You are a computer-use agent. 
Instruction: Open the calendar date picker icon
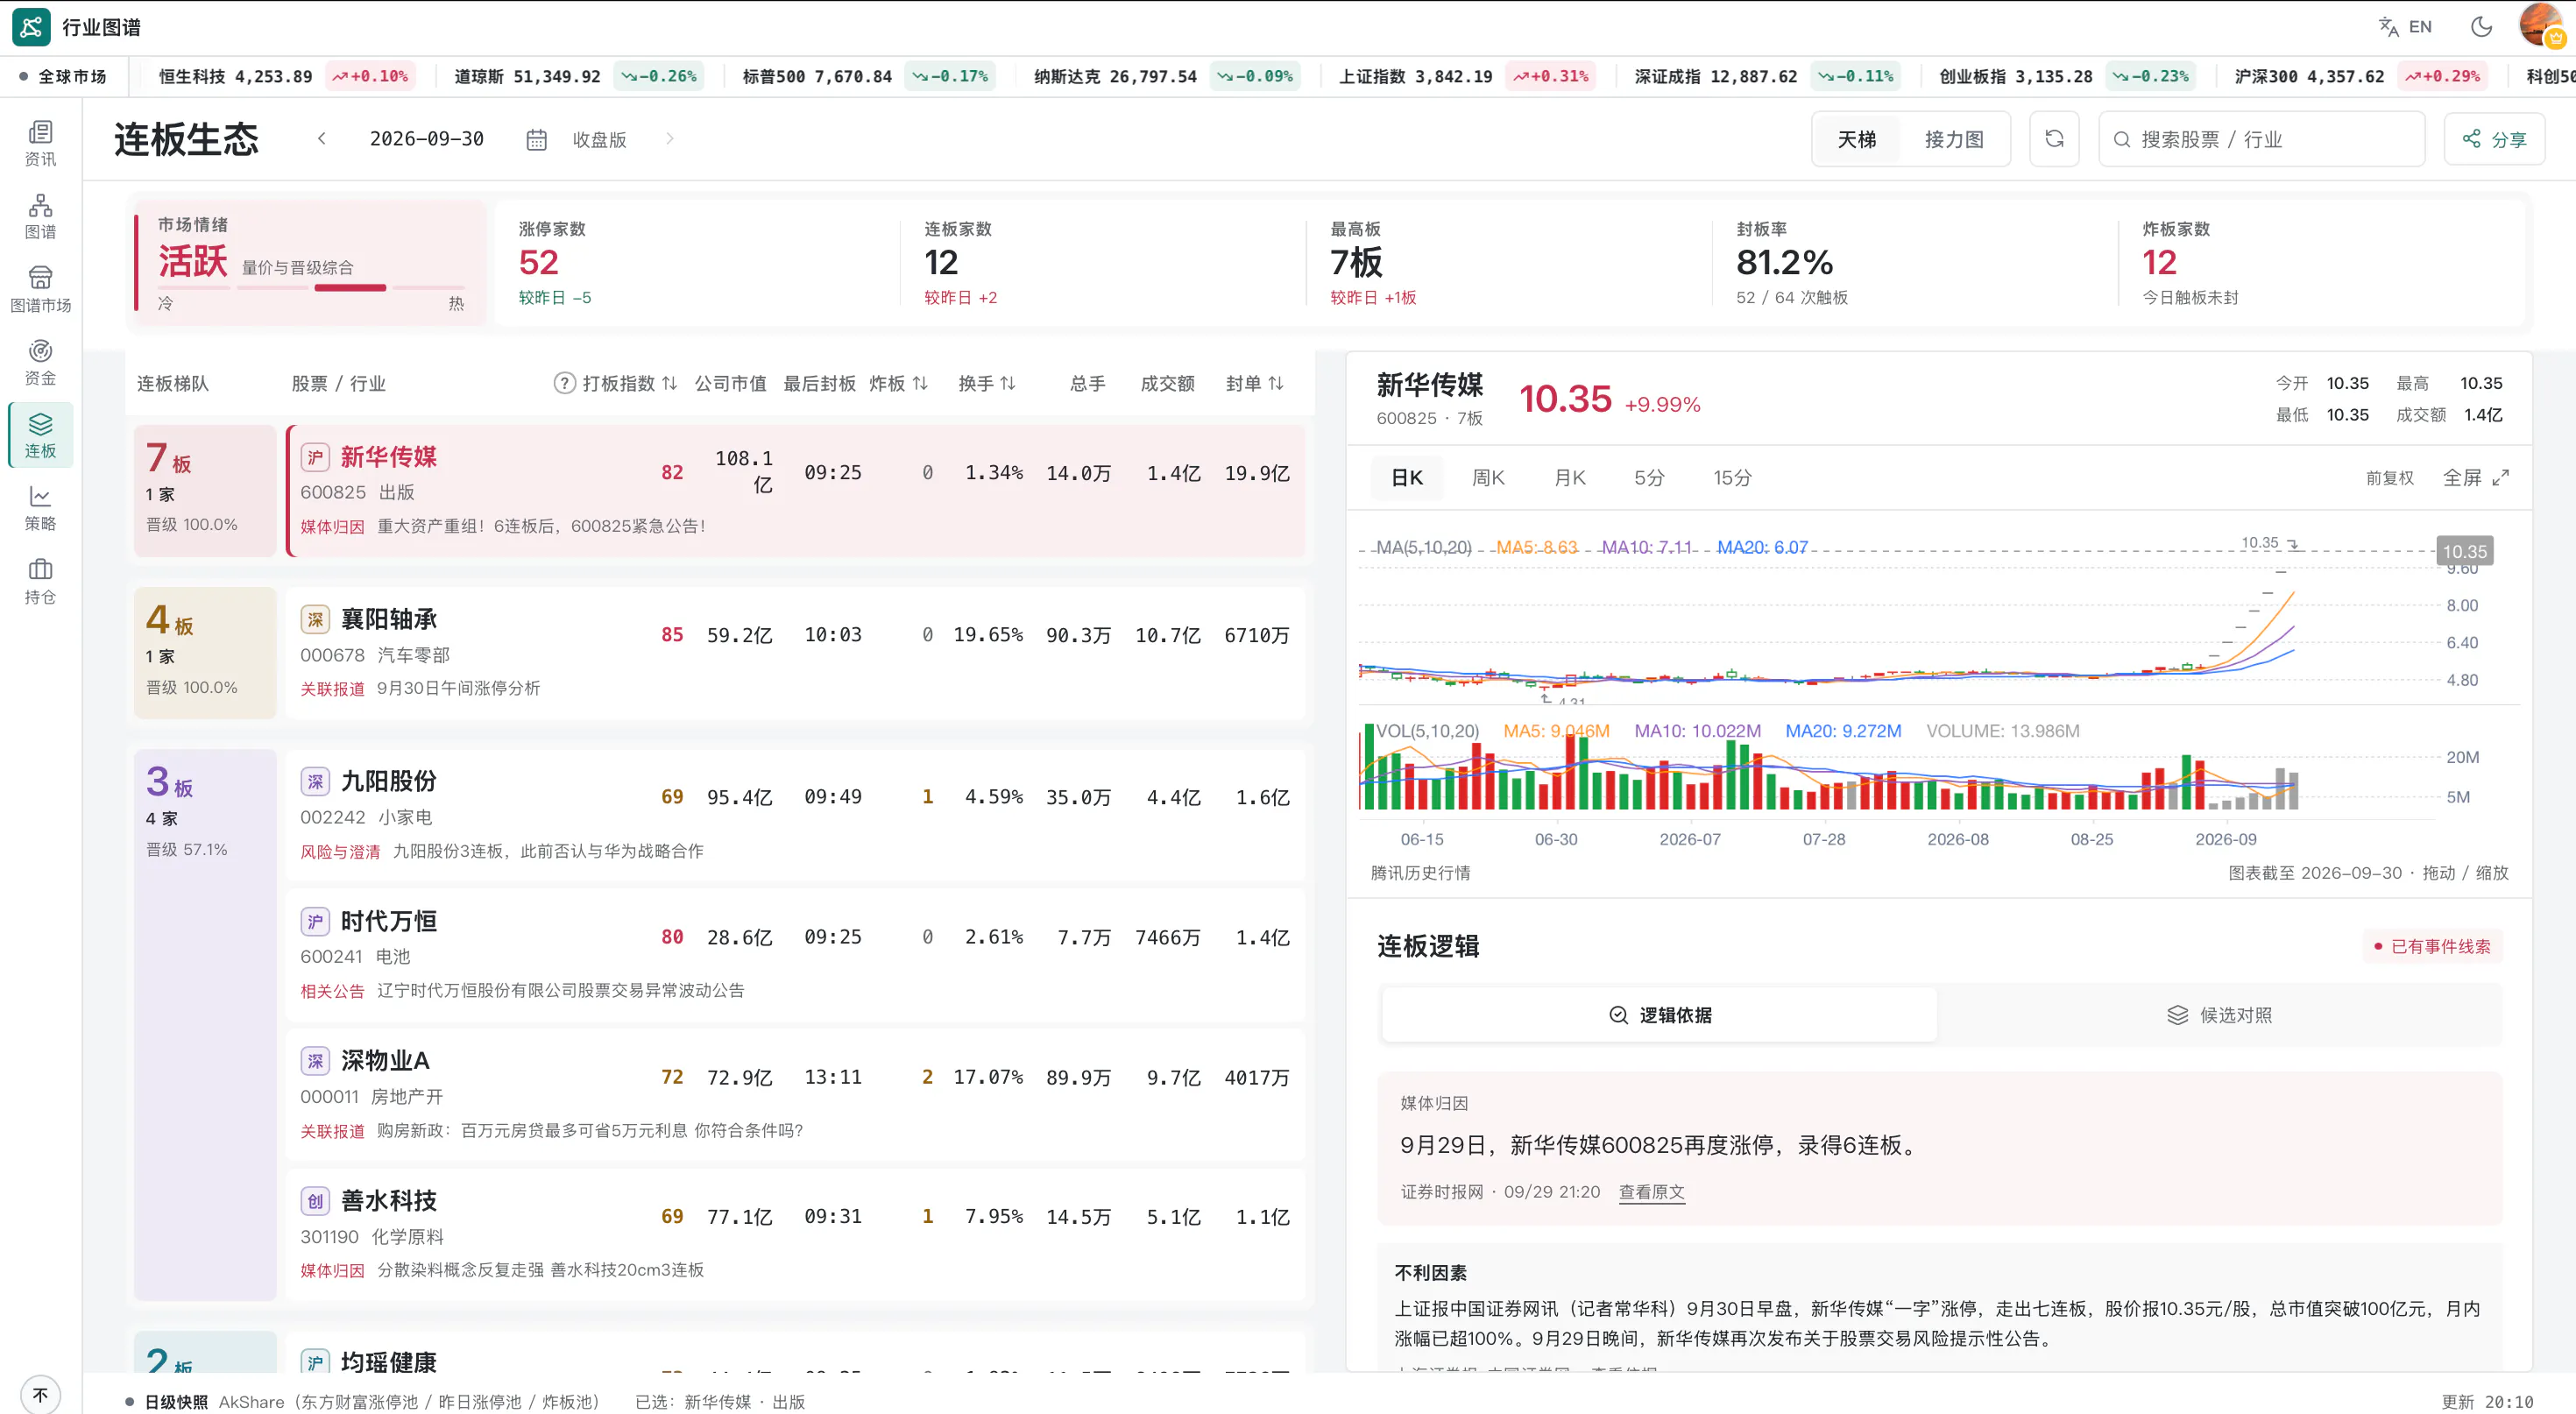(536, 140)
